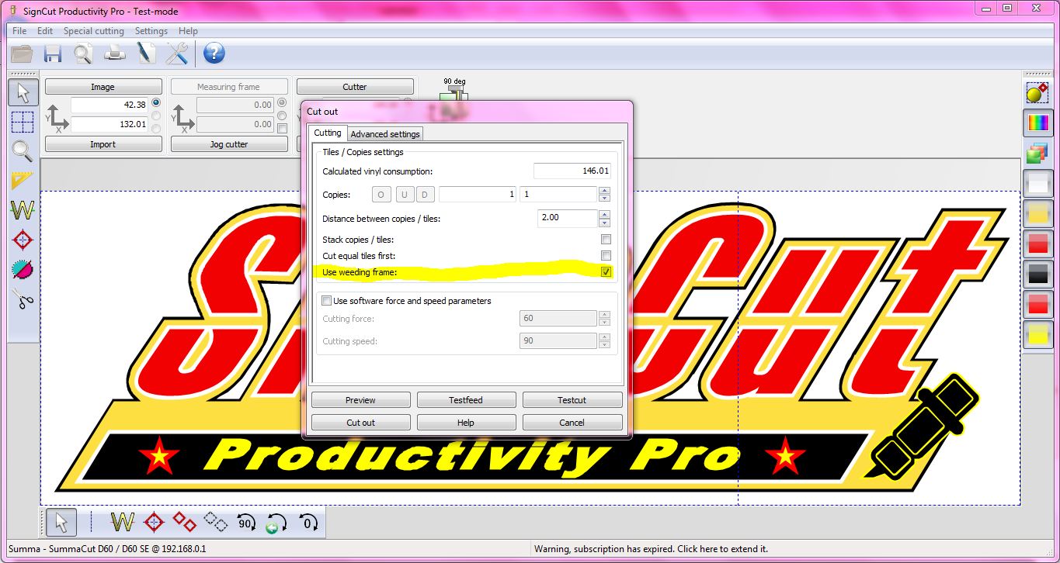Decrease Distance between copies with down arrow
Viewport: 1060px width, 563px height.
(x=605, y=223)
